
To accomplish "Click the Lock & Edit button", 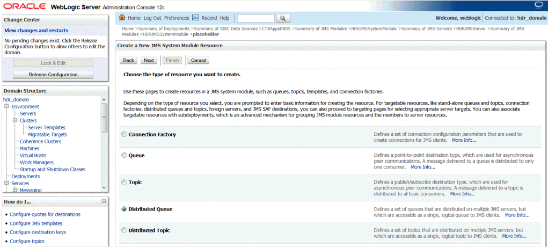I will (x=53, y=63).
